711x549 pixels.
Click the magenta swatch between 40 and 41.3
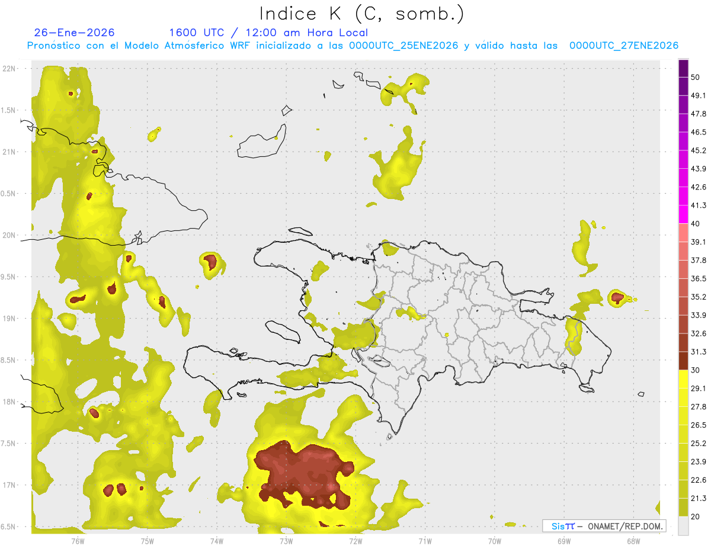(683, 214)
